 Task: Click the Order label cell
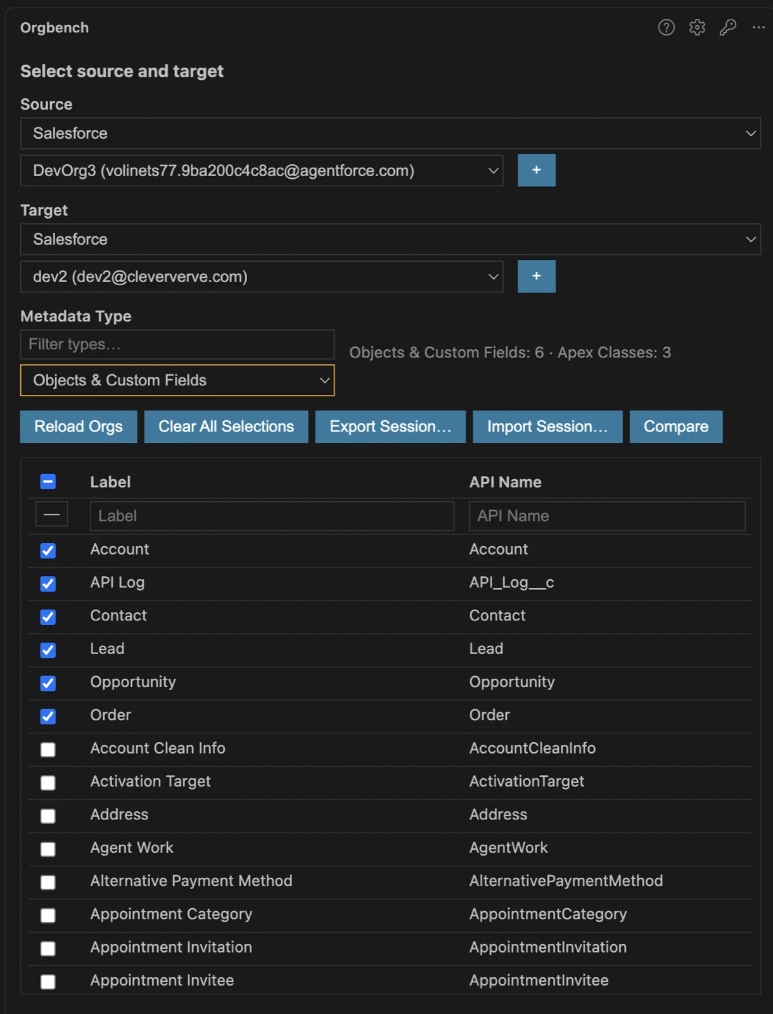(110, 715)
